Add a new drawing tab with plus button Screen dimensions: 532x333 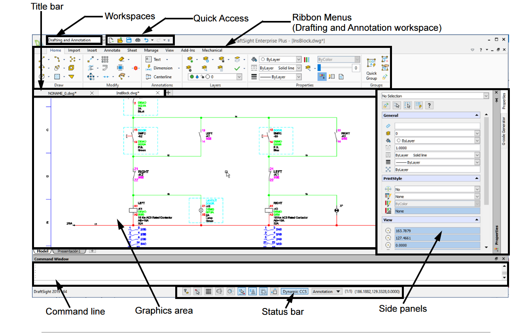(x=168, y=93)
